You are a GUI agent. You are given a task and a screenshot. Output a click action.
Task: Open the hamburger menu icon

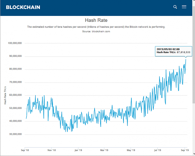pyautogui.click(x=184, y=7)
